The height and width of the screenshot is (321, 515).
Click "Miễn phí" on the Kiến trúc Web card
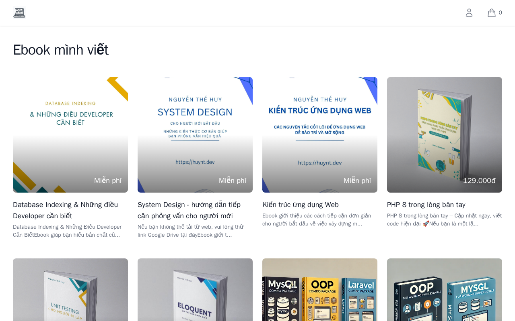click(x=357, y=181)
